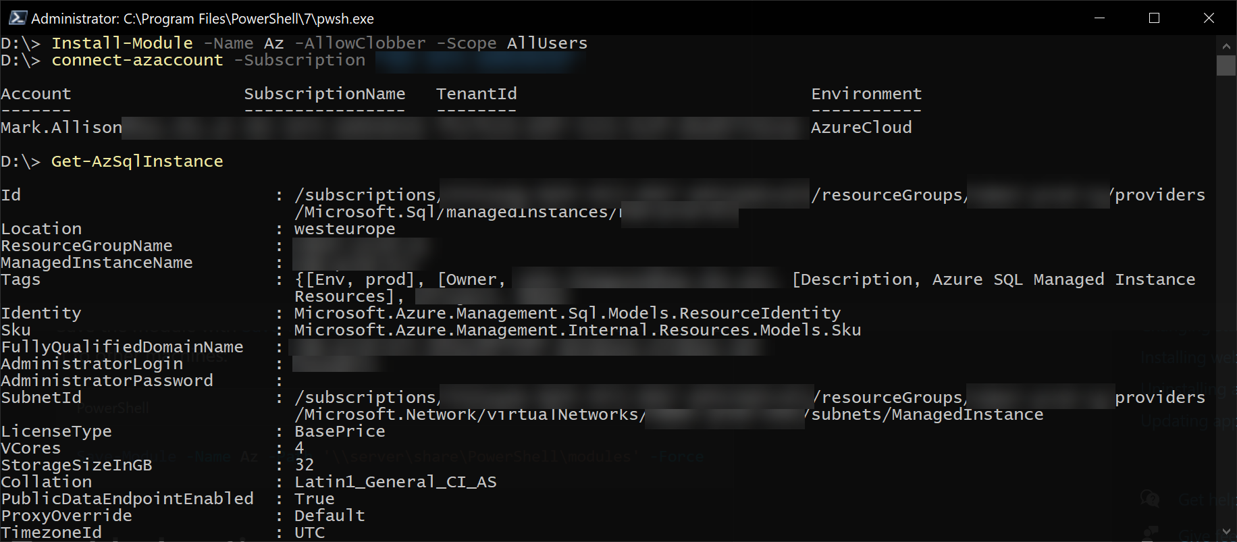Screen dimensions: 1237x542
Task: Maximize the PowerShell console window
Action: (1154, 18)
